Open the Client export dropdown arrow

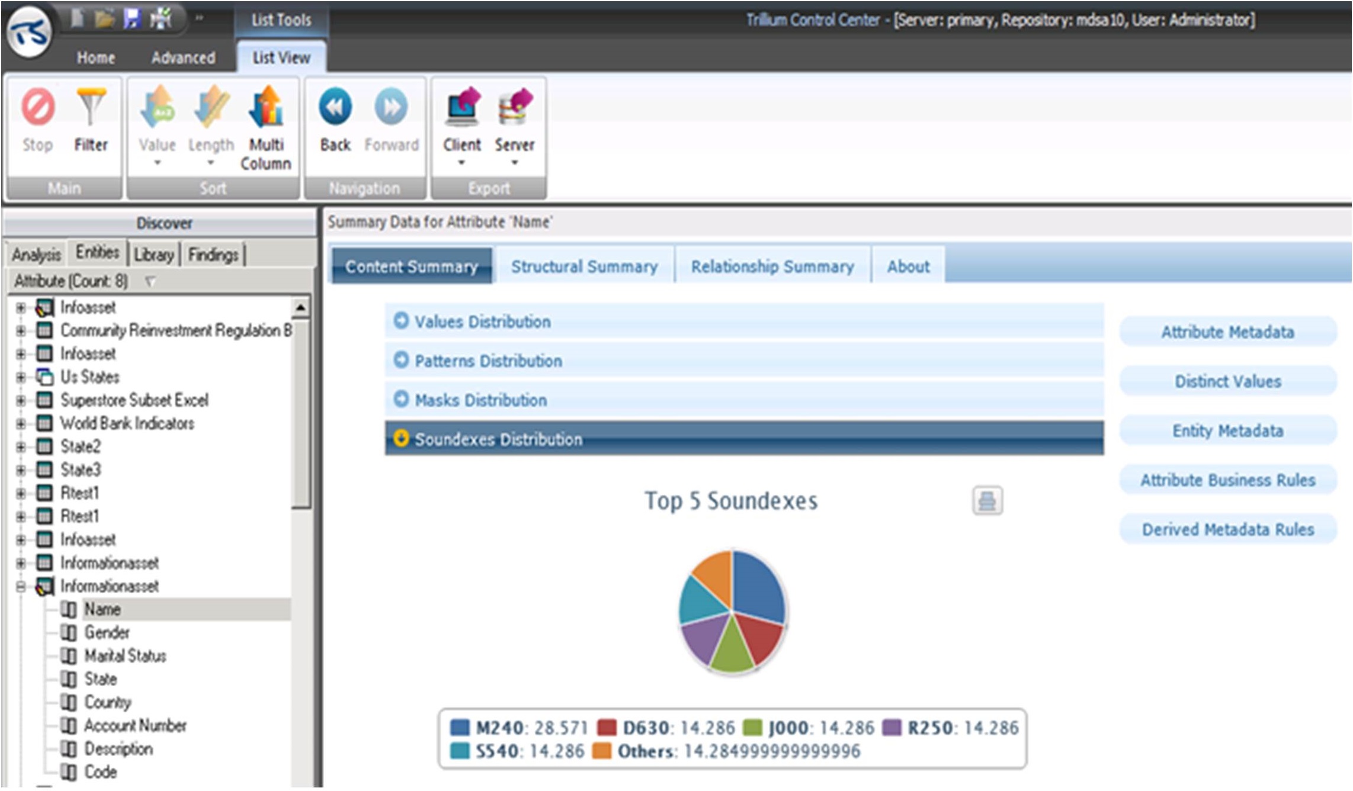461,162
